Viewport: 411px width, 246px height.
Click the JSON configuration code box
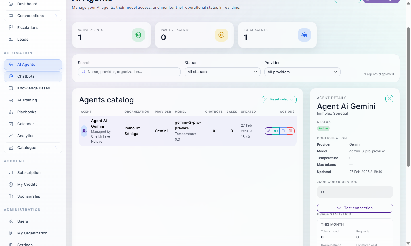355,192
